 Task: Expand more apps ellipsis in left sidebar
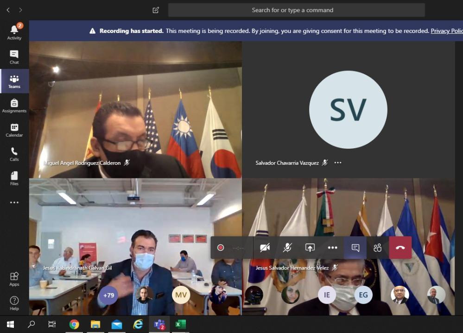[14, 202]
